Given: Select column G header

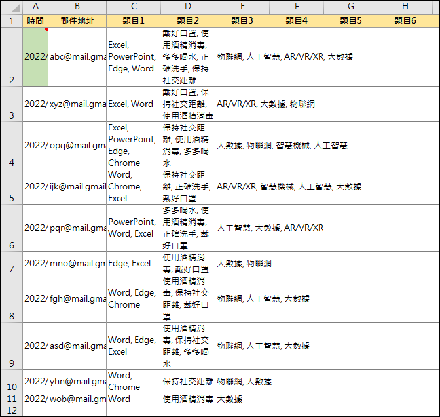Looking at the screenshot, I should pyautogui.click(x=351, y=7).
